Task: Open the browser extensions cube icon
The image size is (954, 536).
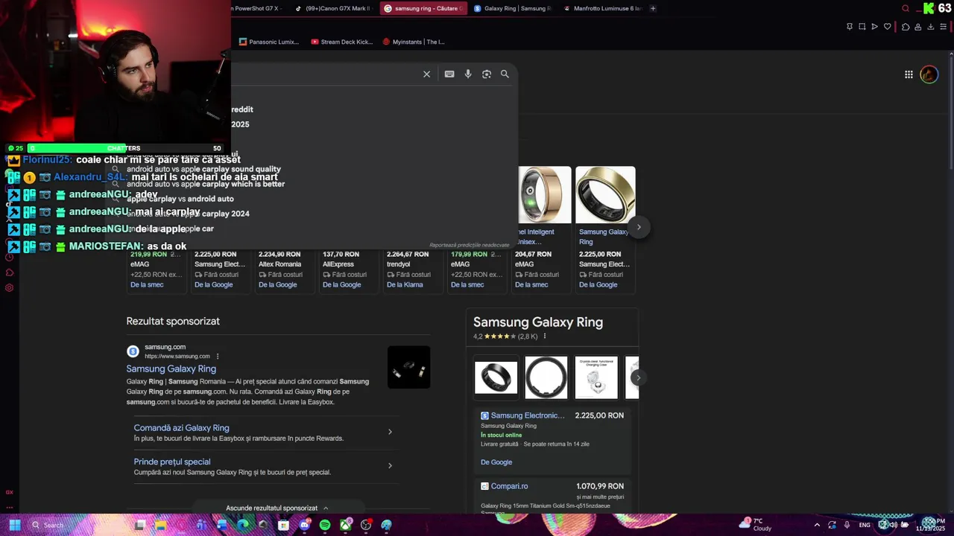Action: pos(906,27)
